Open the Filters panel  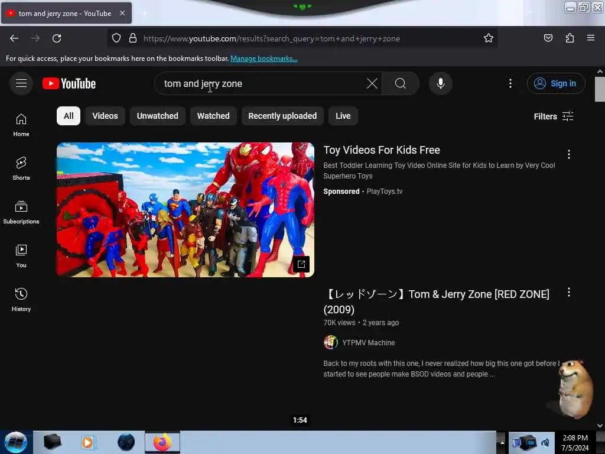click(x=553, y=116)
